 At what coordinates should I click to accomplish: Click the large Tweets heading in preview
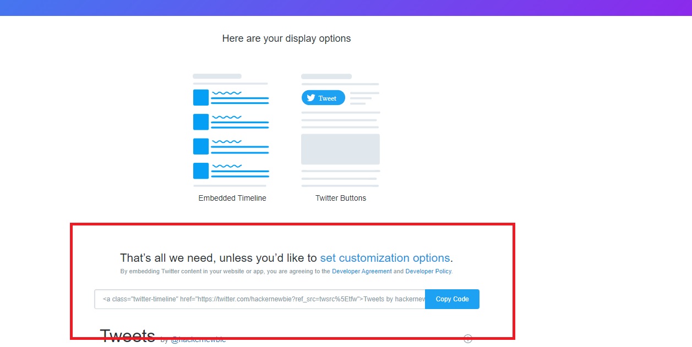coord(128,336)
